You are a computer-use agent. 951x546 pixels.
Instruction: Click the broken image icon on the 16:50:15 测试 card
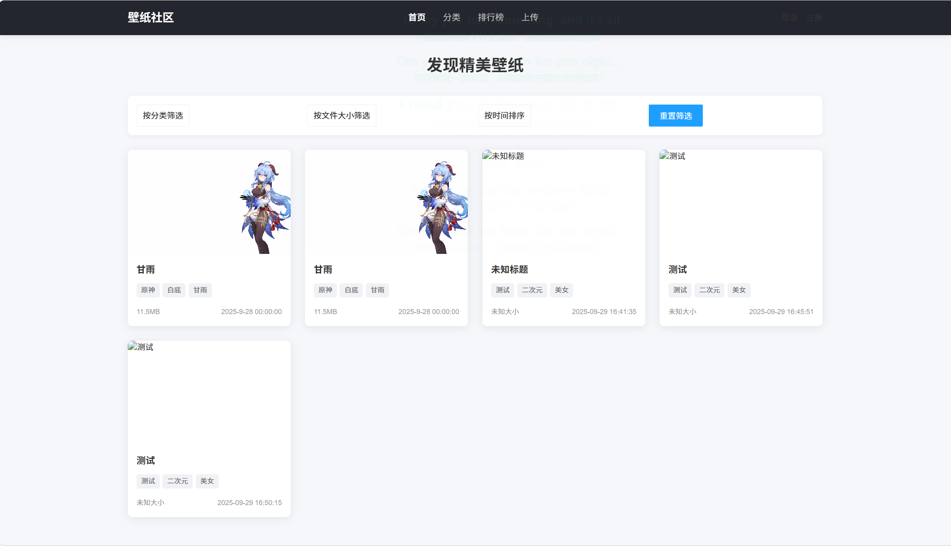pyautogui.click(x=132, y=346)
